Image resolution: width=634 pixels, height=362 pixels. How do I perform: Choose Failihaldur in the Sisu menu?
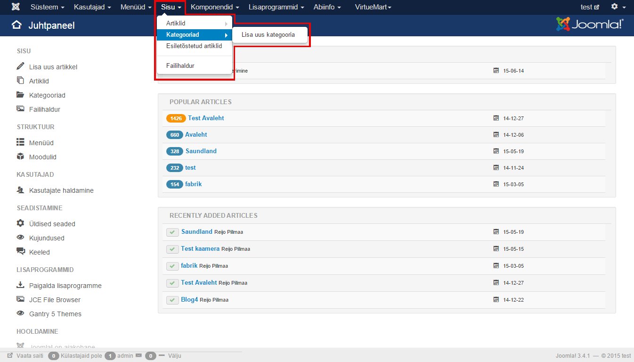pyautogui.click(x=195, y=66)
